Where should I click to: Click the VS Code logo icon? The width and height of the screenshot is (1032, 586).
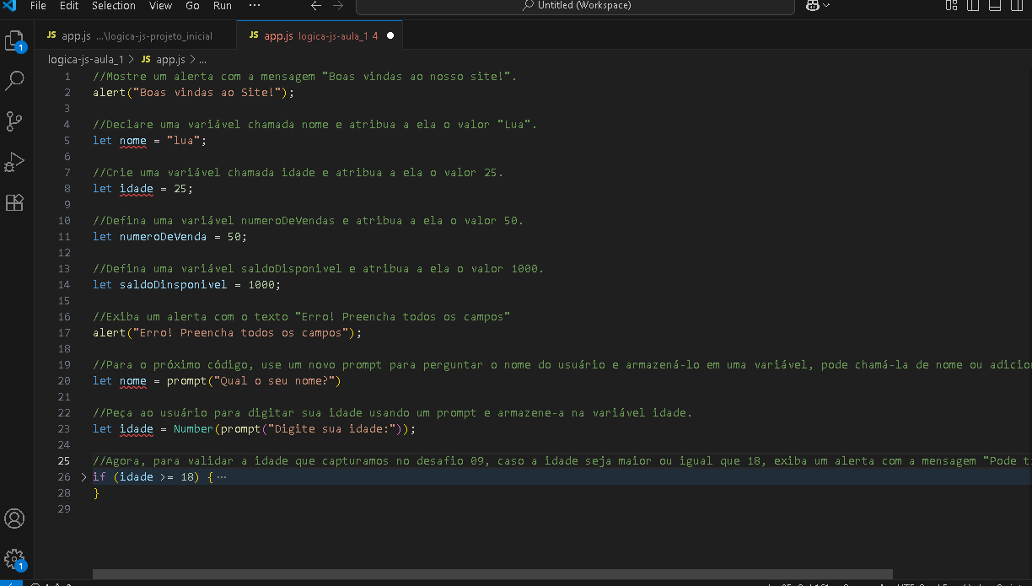point(10,6)
